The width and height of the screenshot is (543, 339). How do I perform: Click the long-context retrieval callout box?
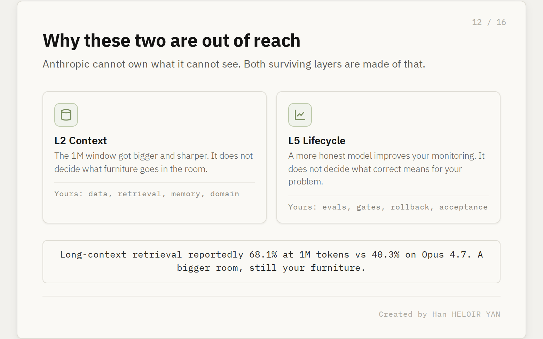[x=271, y=262]
